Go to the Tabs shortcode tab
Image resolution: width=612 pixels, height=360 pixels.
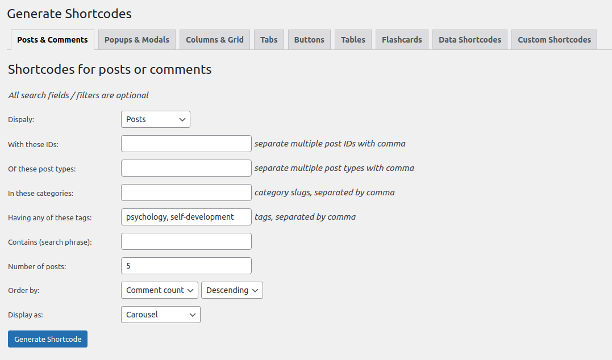269,40
